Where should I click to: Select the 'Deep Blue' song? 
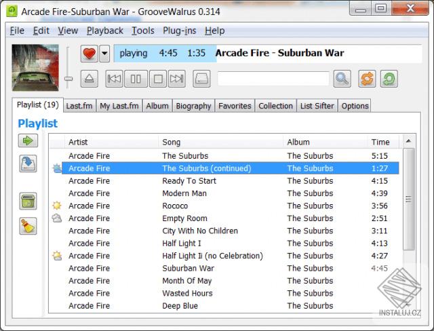(x=224, y=306)
